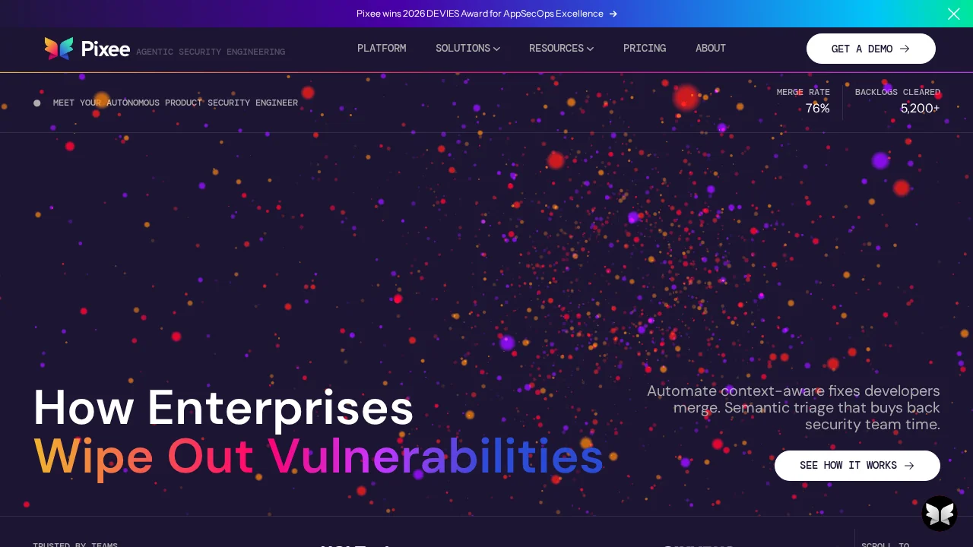Click the status dot beside Meet Your Autonomous
Viewport: 973px width, 547px height.
pos(37,103)
